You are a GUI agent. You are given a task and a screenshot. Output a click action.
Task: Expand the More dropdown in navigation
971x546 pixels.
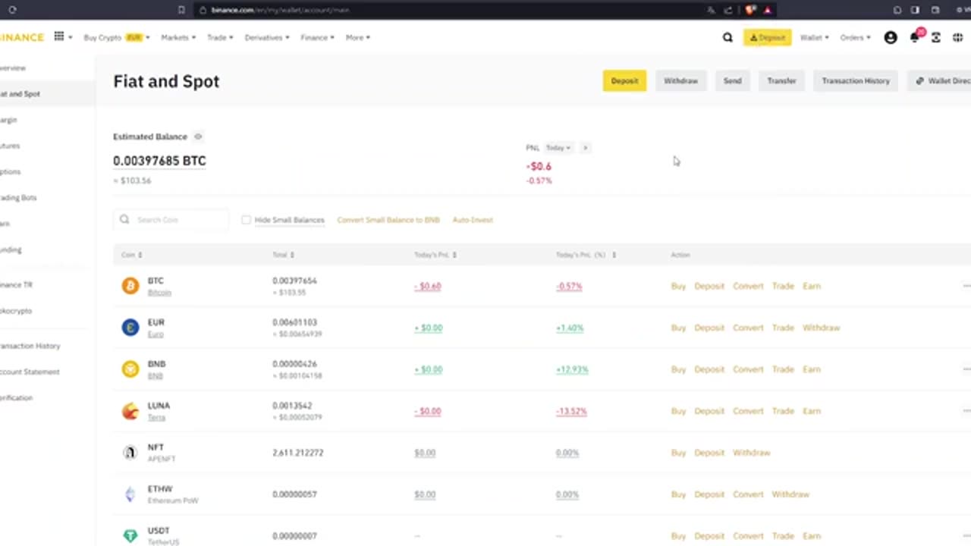tap(357, 37)
